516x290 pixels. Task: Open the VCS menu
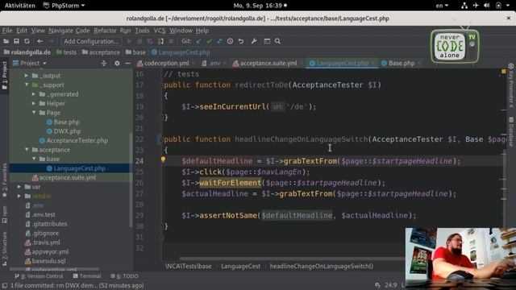160,31
